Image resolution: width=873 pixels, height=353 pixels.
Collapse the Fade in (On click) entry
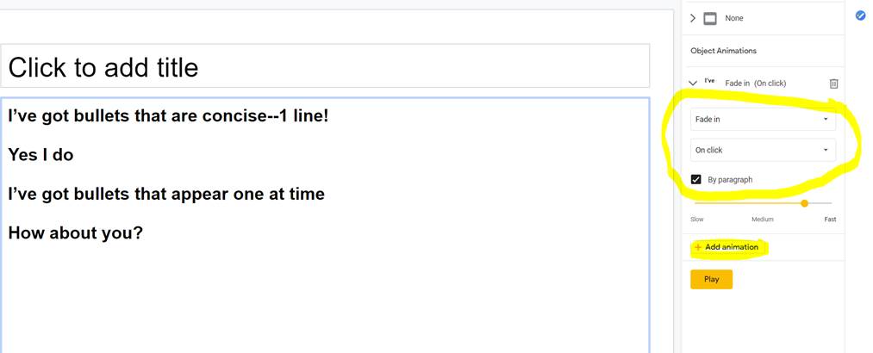(694, 84)
